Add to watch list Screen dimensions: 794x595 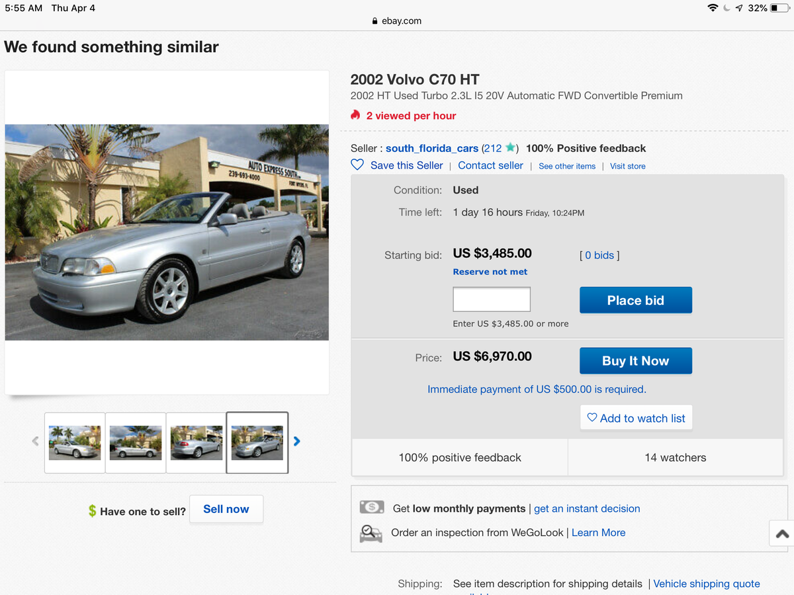click(636, 418)
